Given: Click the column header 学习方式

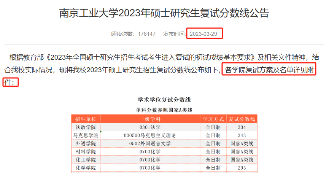Looking at the screenshot, I should coord(213,119).
